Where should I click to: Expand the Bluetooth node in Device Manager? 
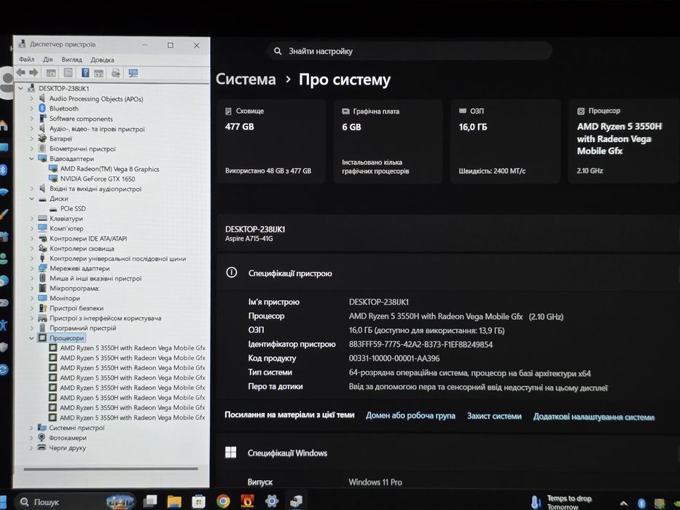[31, 109]
